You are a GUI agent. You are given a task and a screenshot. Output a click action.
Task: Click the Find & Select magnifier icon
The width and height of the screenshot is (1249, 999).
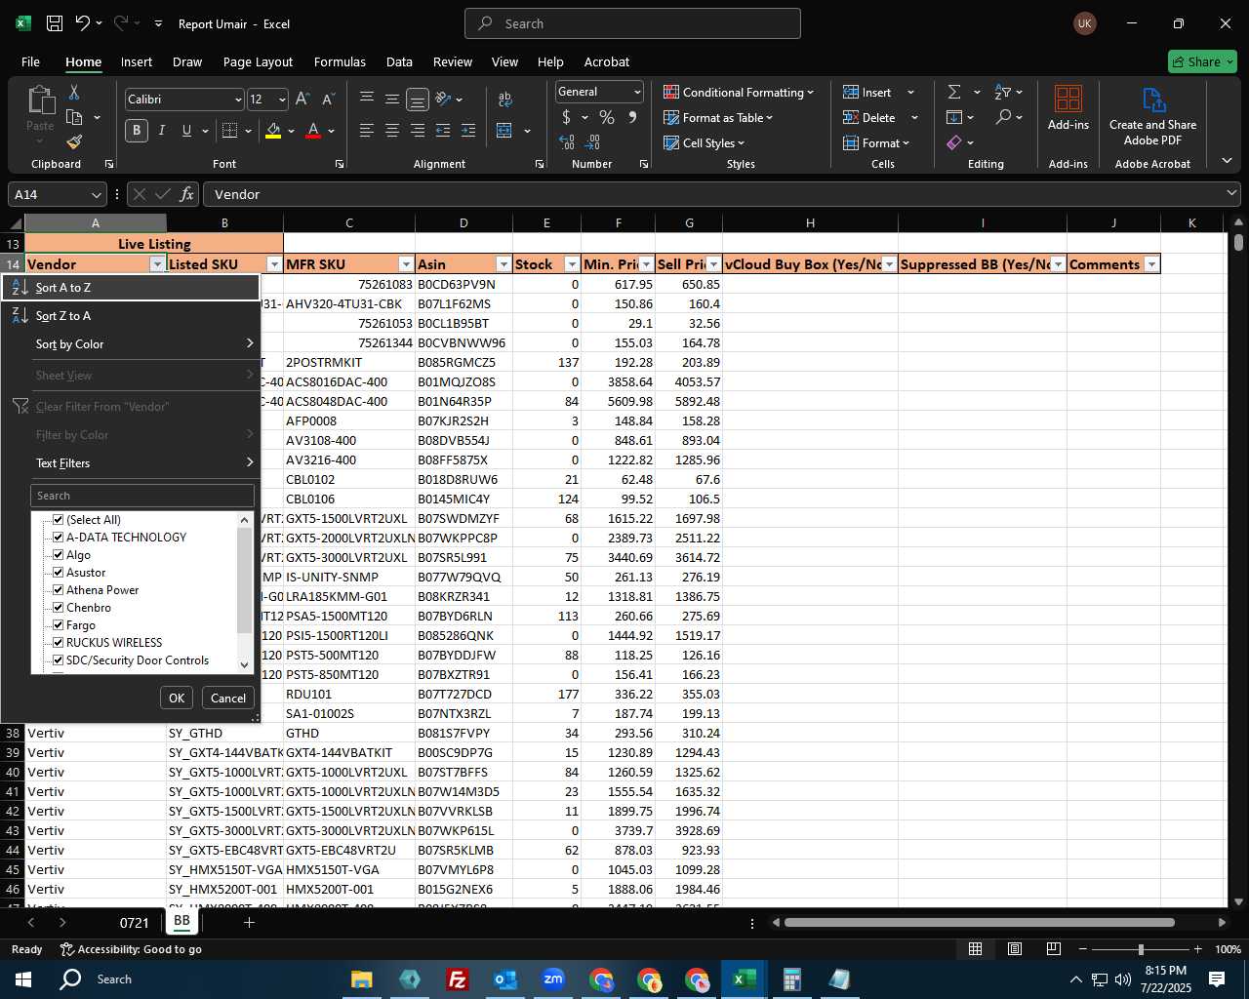click(1003, 117)
